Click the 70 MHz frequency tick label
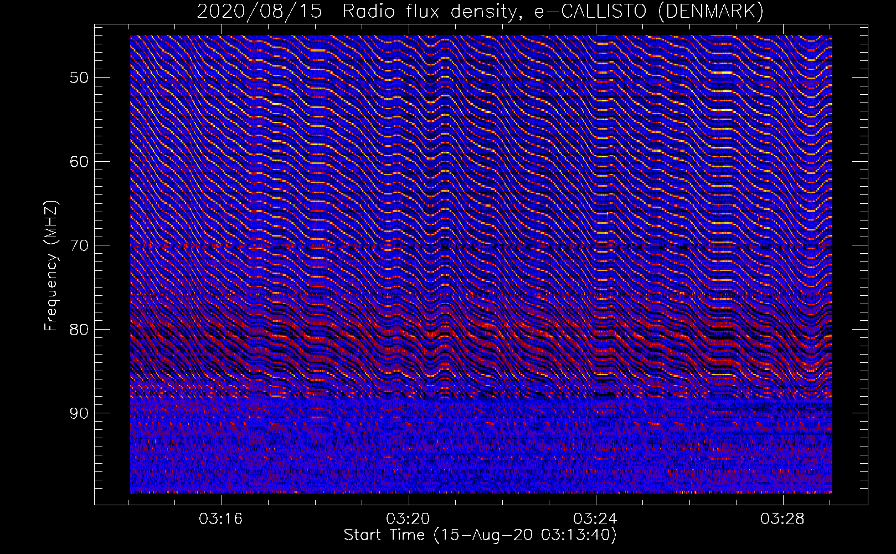896x554 pixels. 79,245
